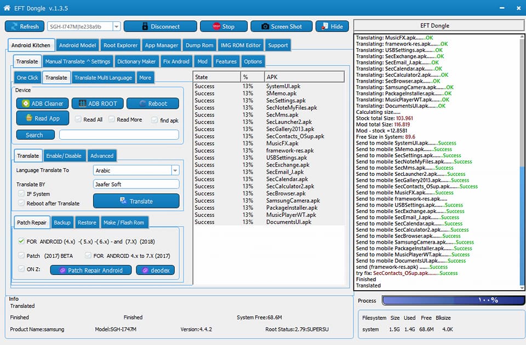
Task: Select the MusicPlayerWT.apk row
Action: point(269,215)
